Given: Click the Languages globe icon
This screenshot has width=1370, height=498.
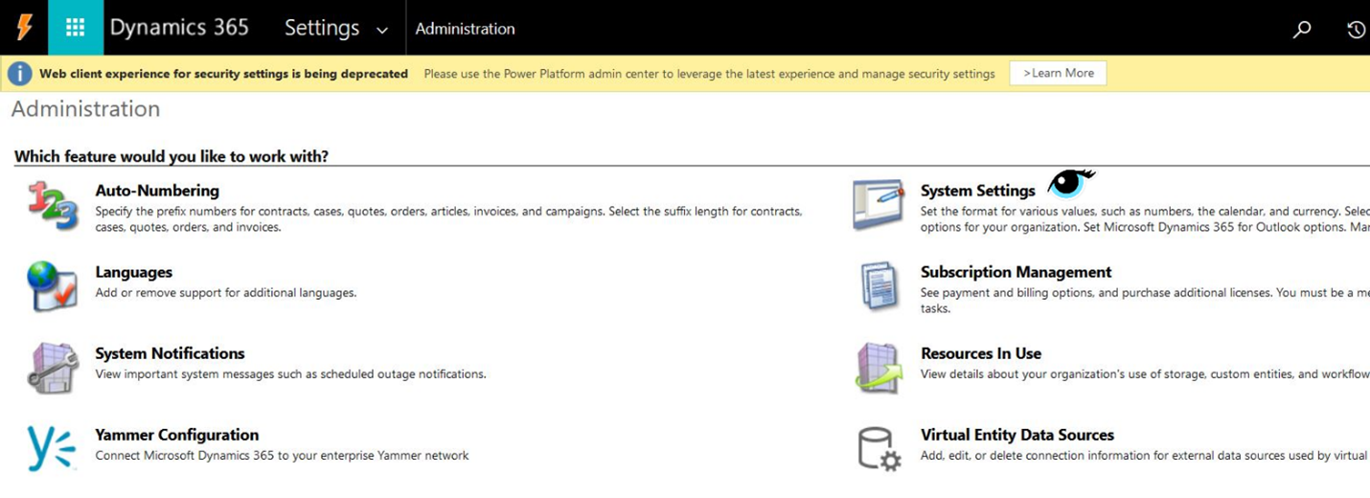Looking at the screenshot, I should [x=53, y=286].
